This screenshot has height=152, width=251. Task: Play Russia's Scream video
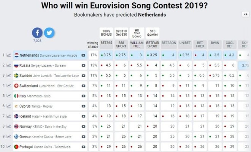[x=84, y=65]
